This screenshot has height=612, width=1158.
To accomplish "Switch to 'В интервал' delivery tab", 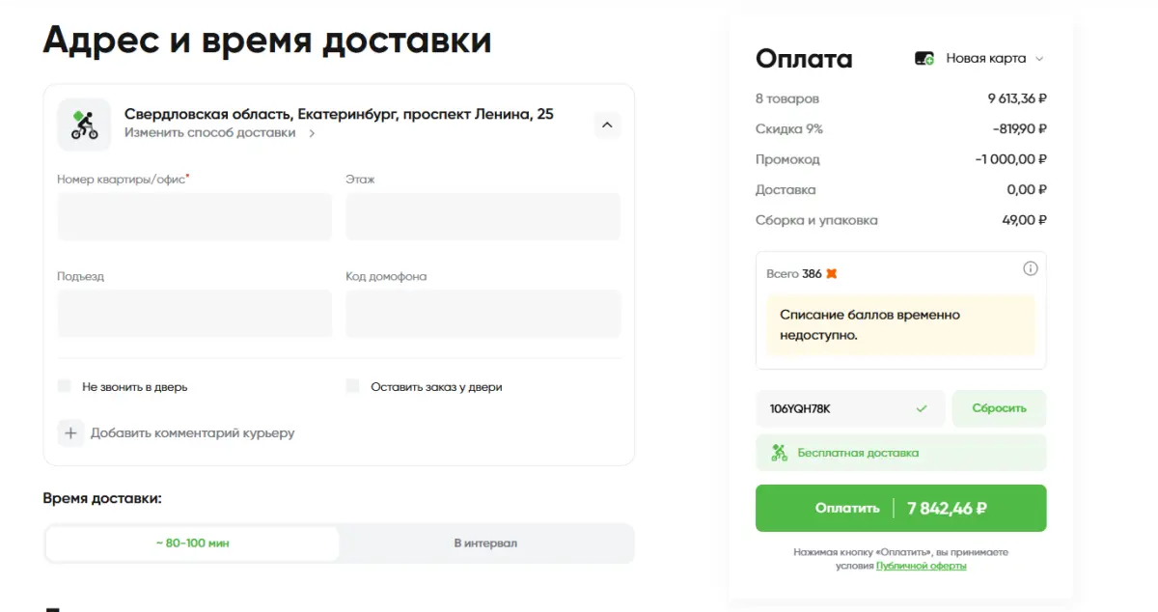I will (x=485, y=543).
